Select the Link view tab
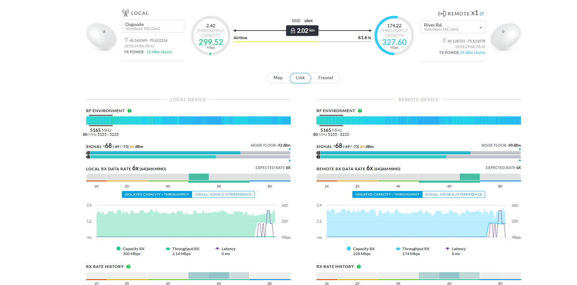Viewport: 577px width, 285px height. (x=300, y=78)
